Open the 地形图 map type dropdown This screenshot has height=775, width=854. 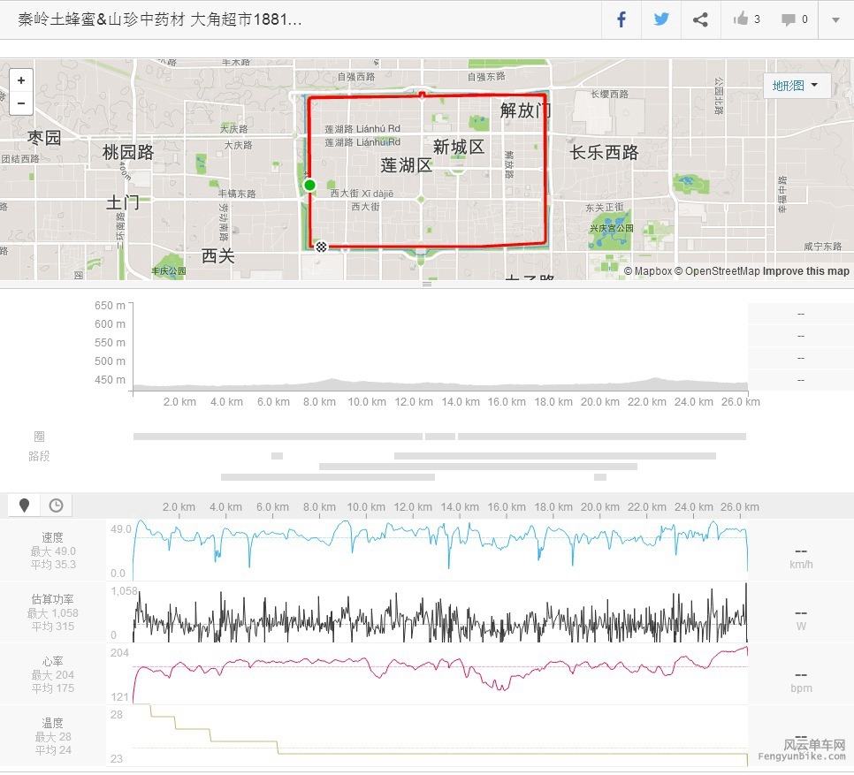(x=795, y=86)
